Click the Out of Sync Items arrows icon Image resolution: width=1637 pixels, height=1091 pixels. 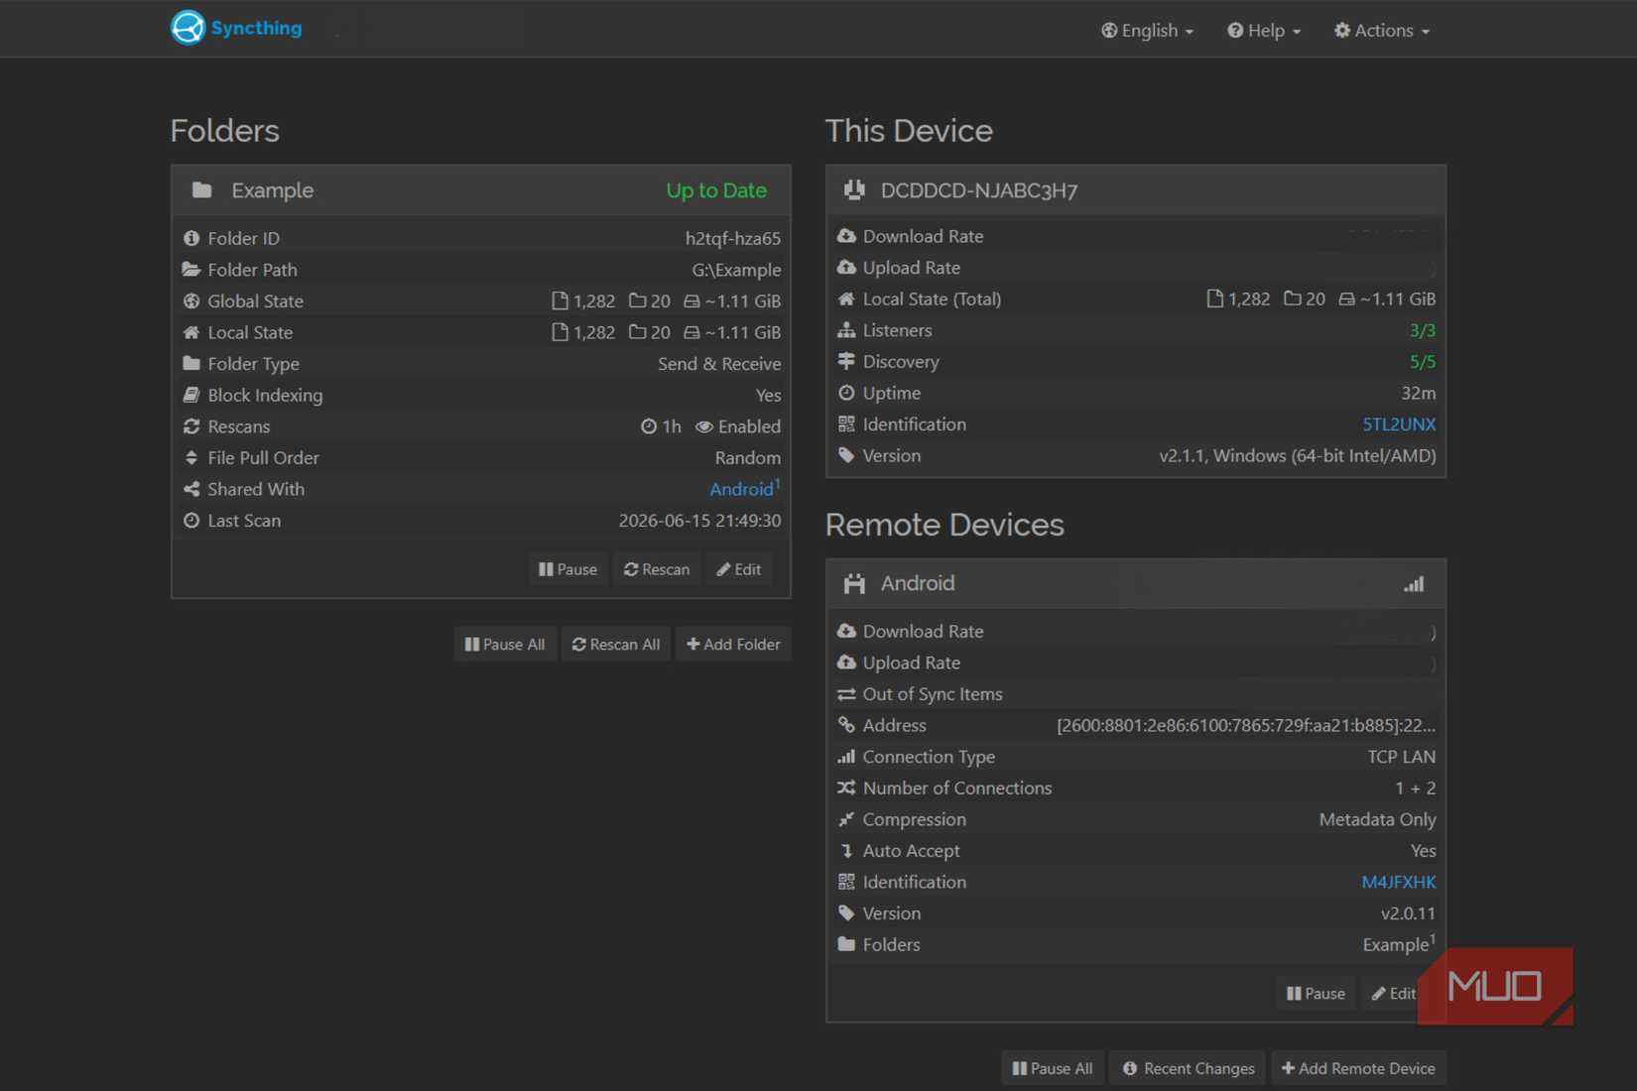pos(846,694)
